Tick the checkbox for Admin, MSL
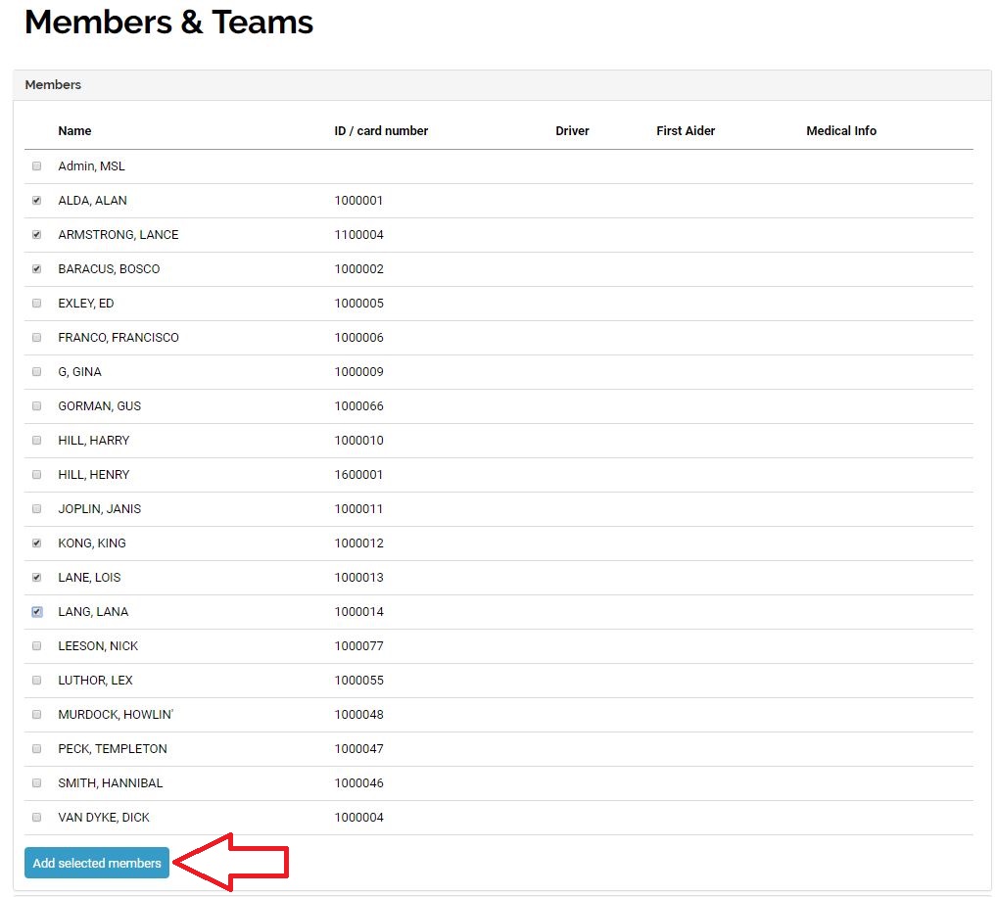Image resolution: width=997 pixels, height=897 pixels. click(37, 165)
